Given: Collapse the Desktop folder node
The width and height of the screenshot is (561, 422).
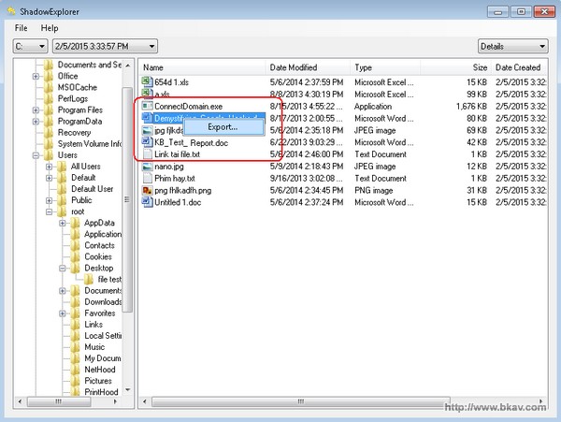Looking at the screenshot, I should (x=63, y=269).
